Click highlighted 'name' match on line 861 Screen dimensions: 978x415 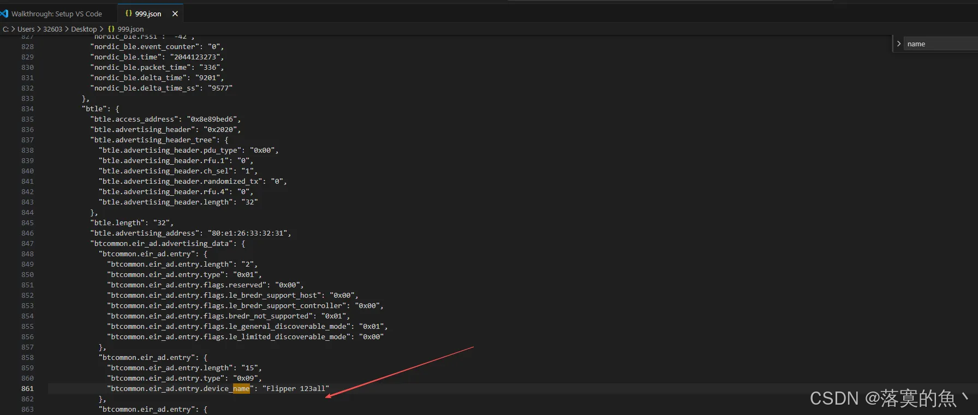pyautogui.click(x=241, y=388)
